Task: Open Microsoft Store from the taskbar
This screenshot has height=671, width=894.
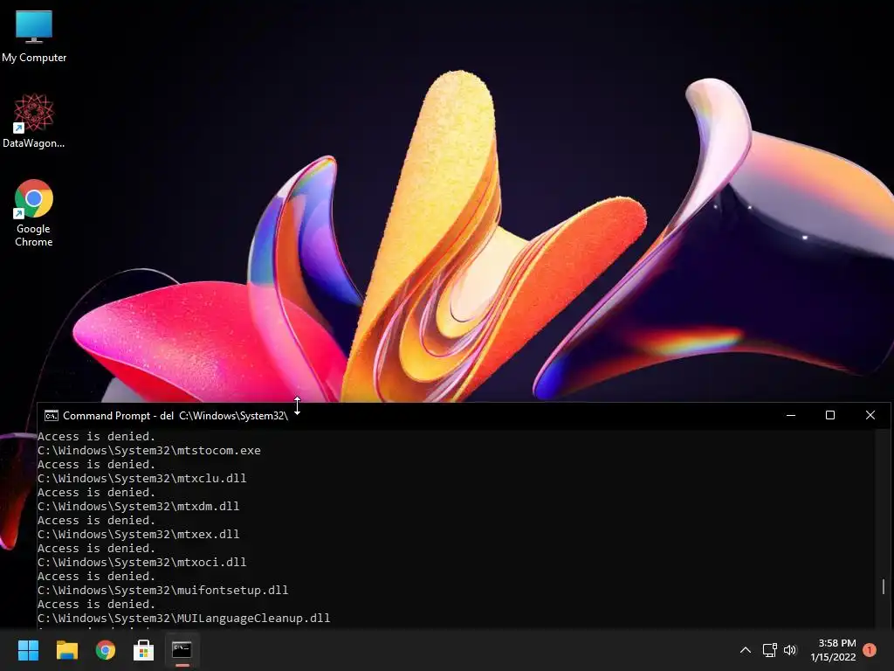Action: (144, 650)
